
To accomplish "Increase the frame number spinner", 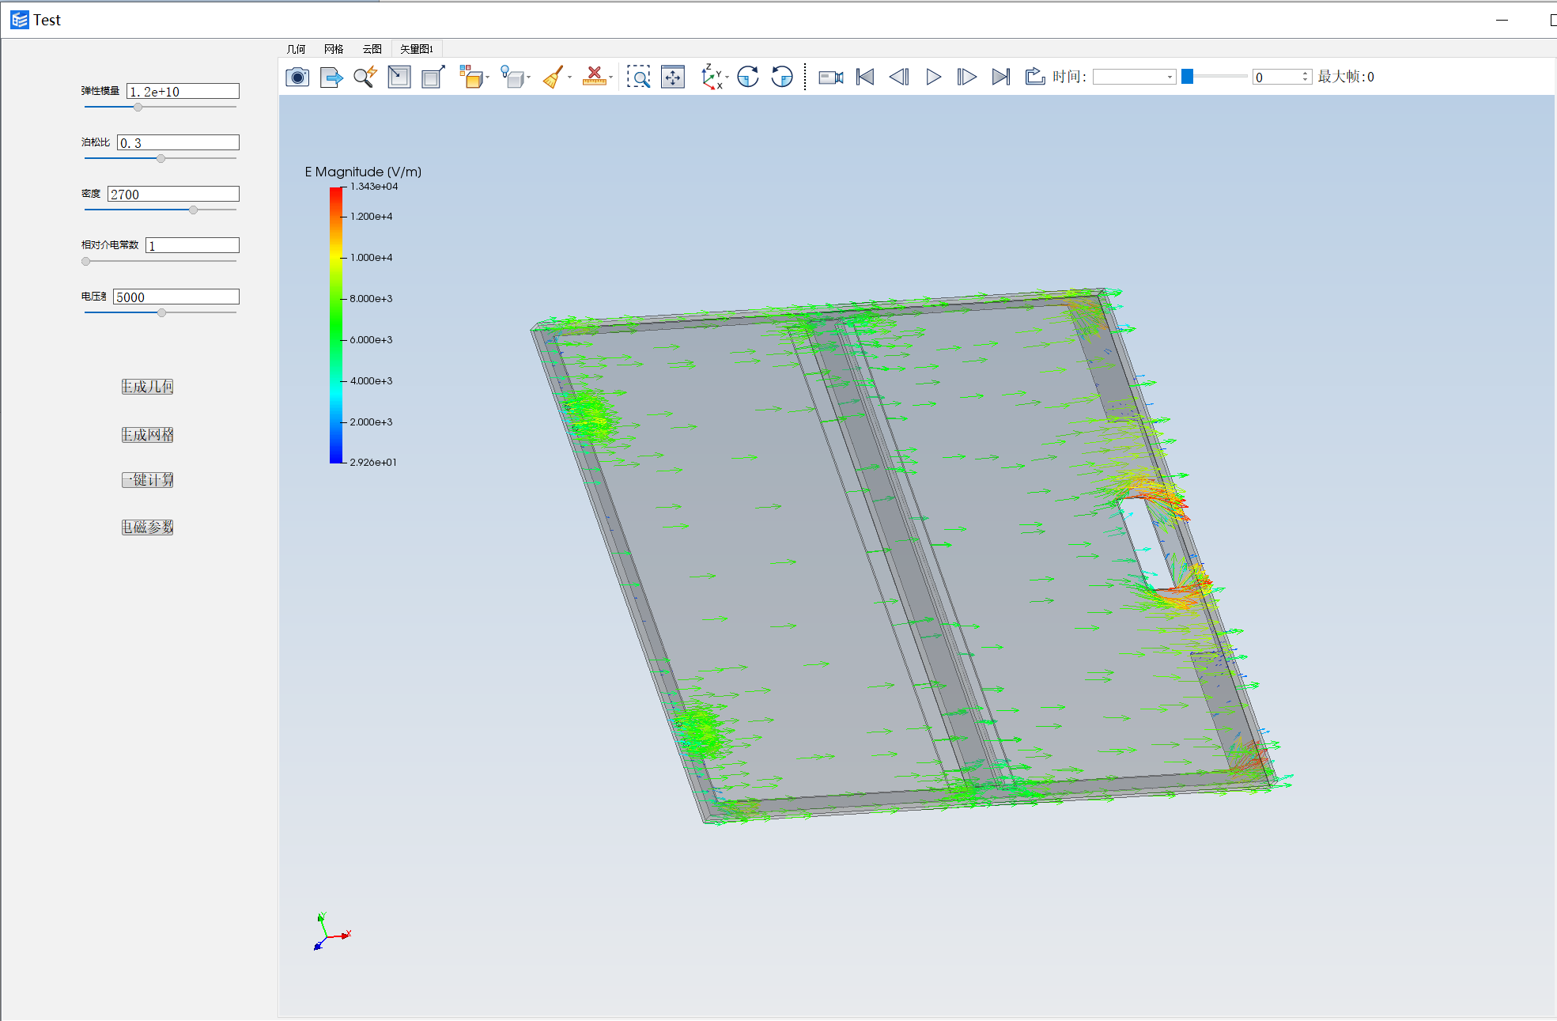I will point(1305,73).
